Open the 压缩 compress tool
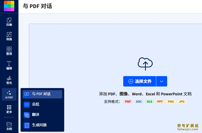 click(x=9, y=22)
